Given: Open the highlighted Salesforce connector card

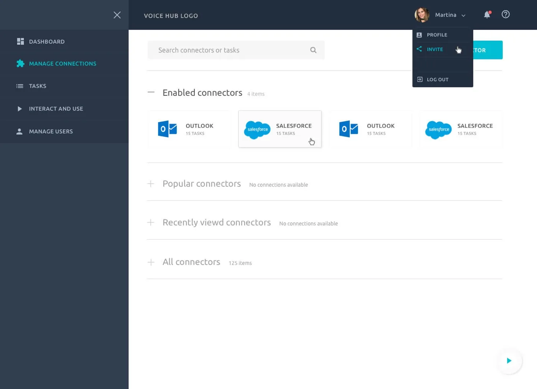Looking at the screenshot, I should (x=280, y=129).
